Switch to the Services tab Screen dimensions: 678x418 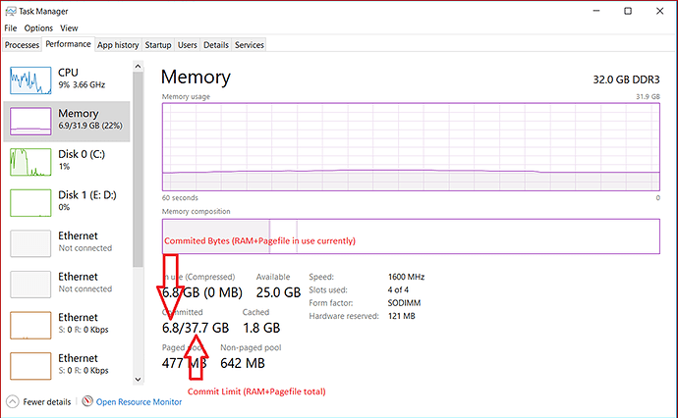[x=250, y=45]
